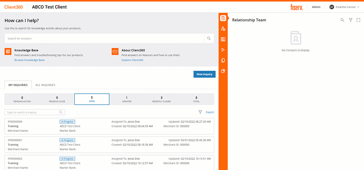
Task: Click the magnifier in inquiry search box
Action: 61,112
